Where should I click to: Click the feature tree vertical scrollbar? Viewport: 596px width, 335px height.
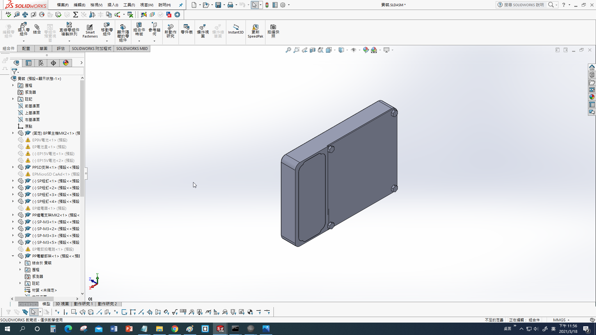tap(82, 139)
